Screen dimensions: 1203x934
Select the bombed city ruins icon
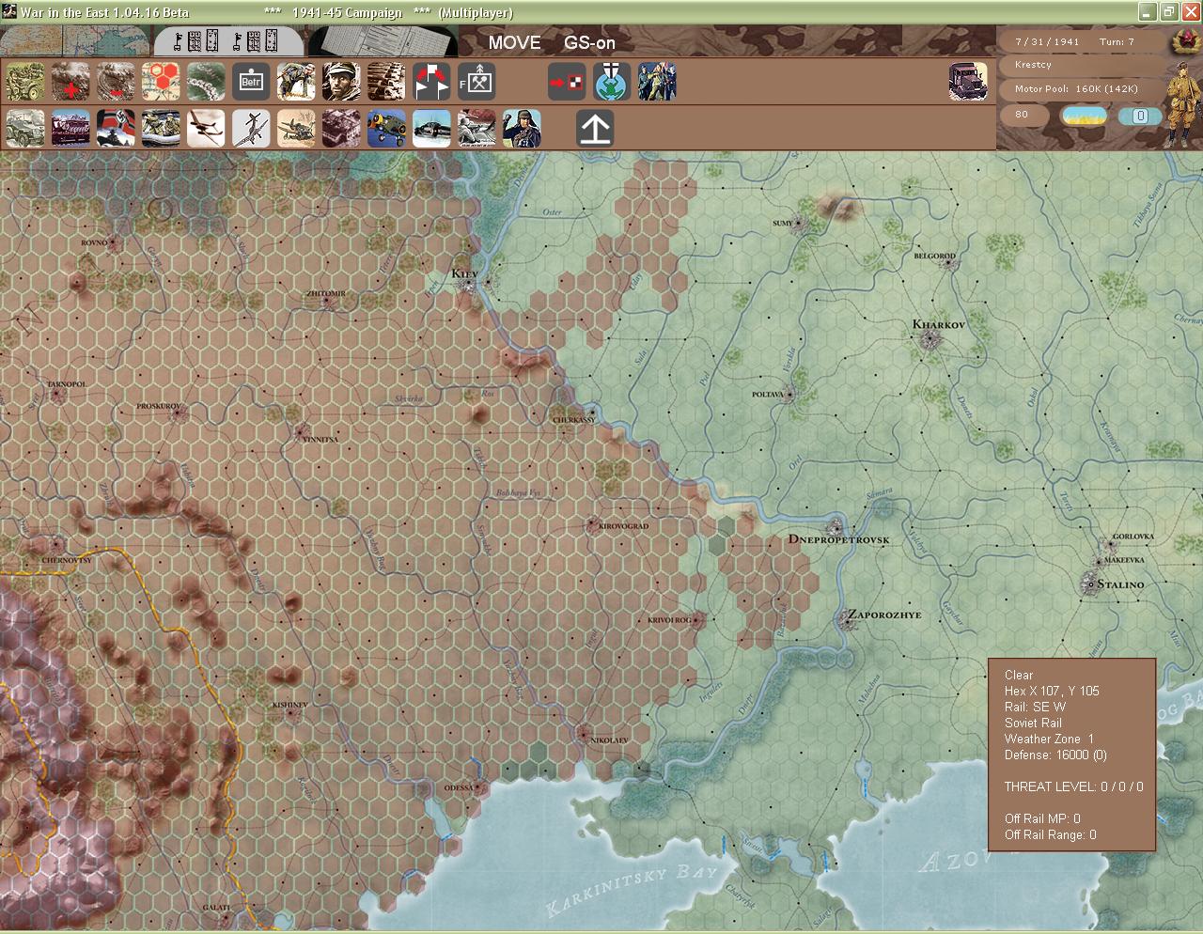(x=341, y=129)
